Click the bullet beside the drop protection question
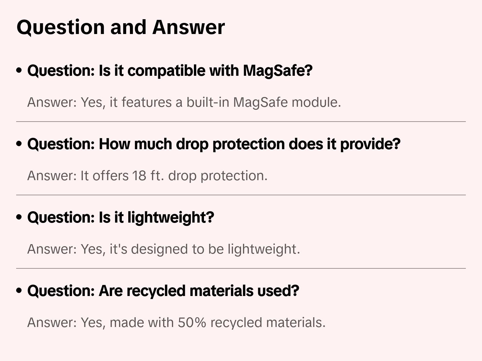This screenshot has height=361, width=482. (x=19, y=144)
